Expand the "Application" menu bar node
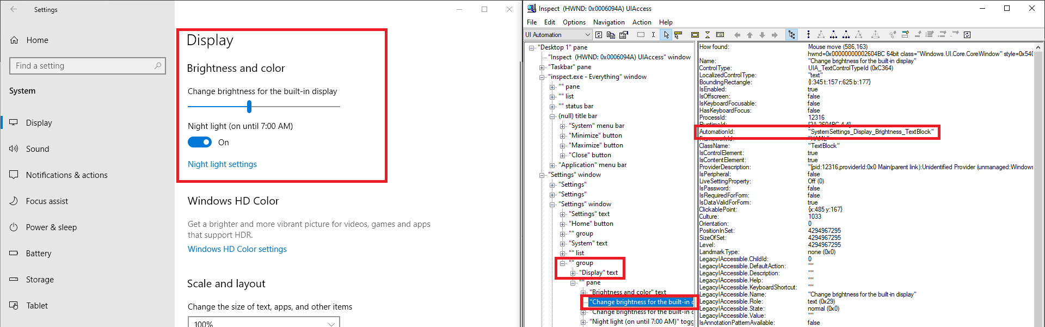Screen dimensions: 1045x327 point(552,165)
